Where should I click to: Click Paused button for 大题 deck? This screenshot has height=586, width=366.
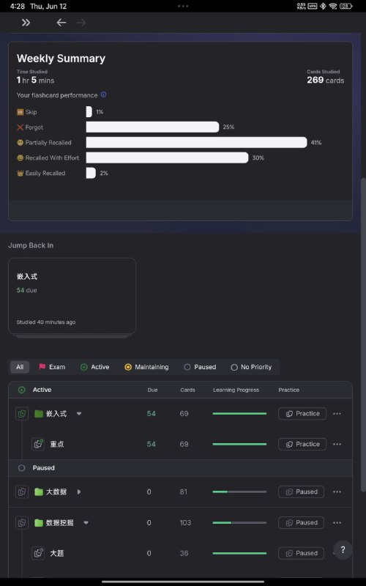(301, 553)
